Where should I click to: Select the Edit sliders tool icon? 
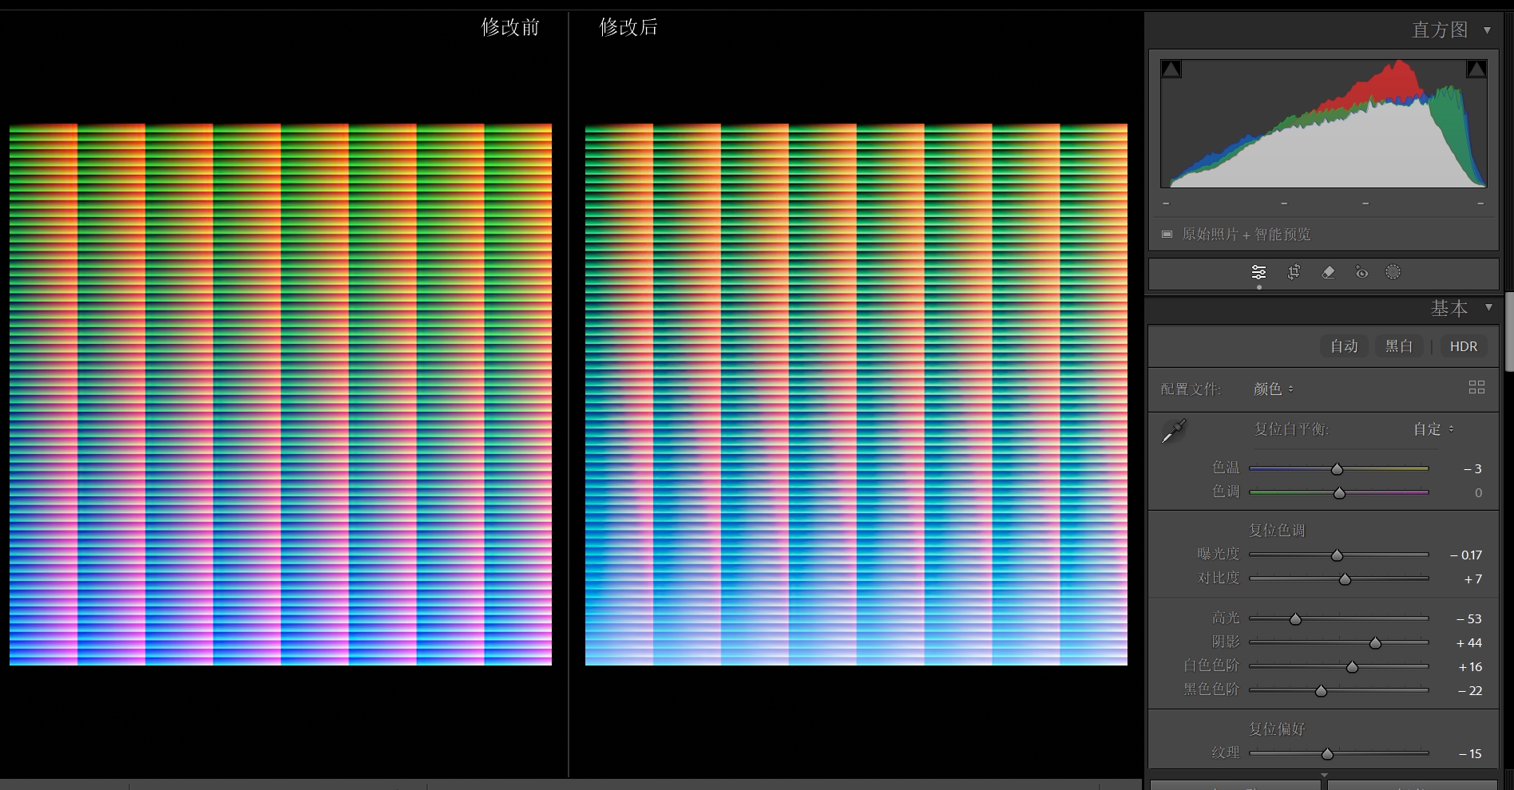pos(1258,272)
